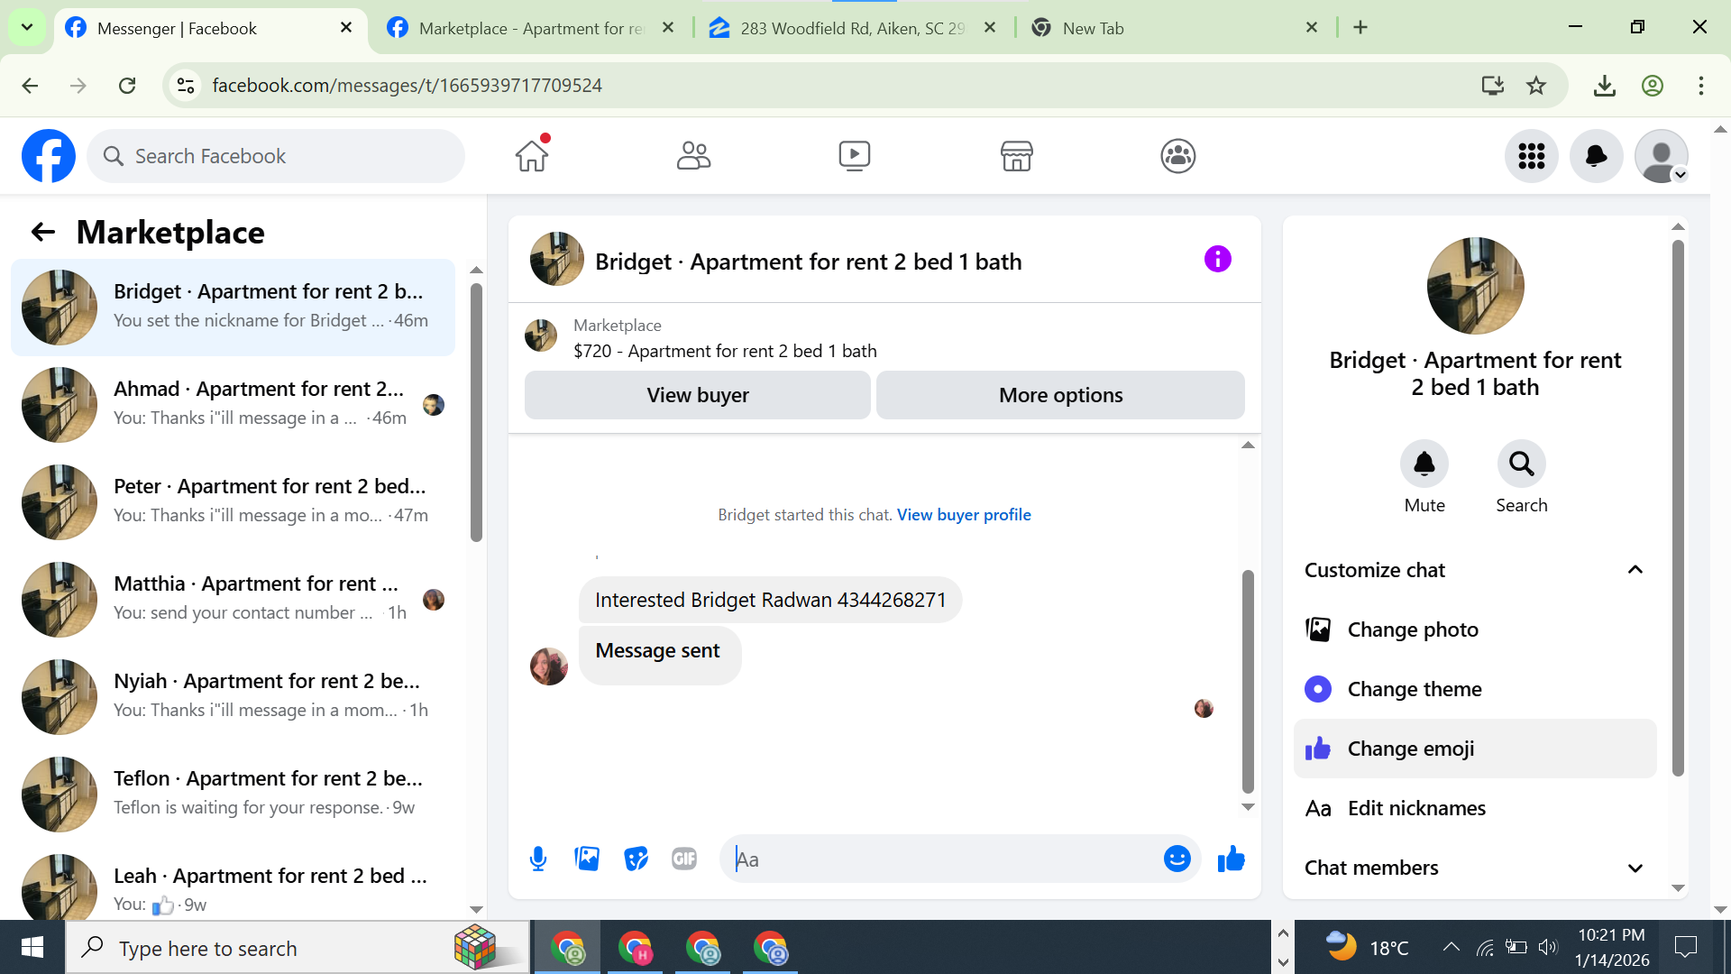Screen dimensions: 1731x974
Task: Open the GIF picker
Action: click(684, 859)
